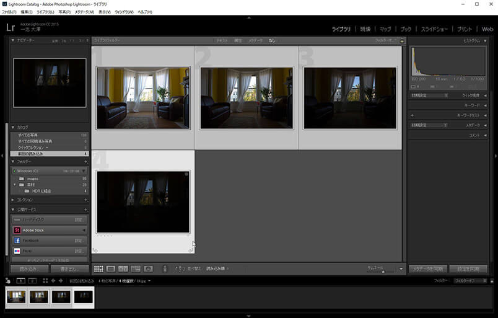
Task: Click the Facebook service icon
Action: coord(17,241)
